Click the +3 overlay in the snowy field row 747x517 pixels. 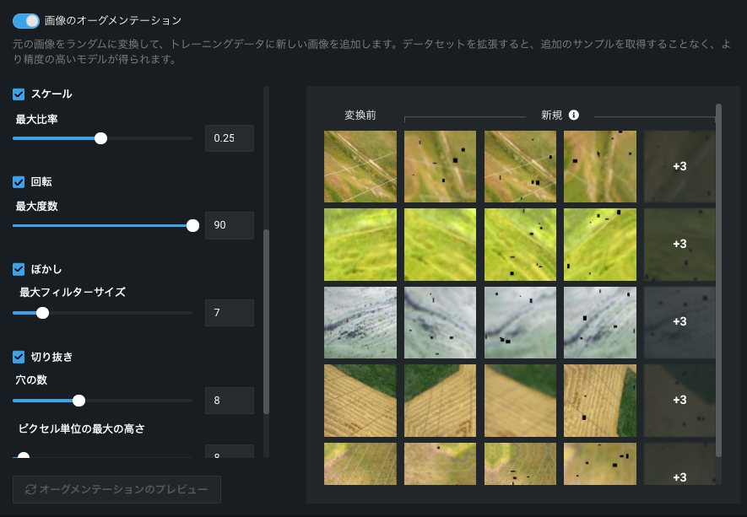click(679, 322)
